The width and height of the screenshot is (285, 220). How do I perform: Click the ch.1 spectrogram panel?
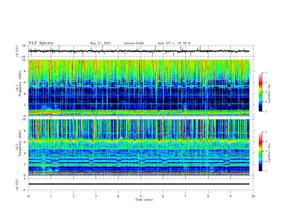(139, 88)
